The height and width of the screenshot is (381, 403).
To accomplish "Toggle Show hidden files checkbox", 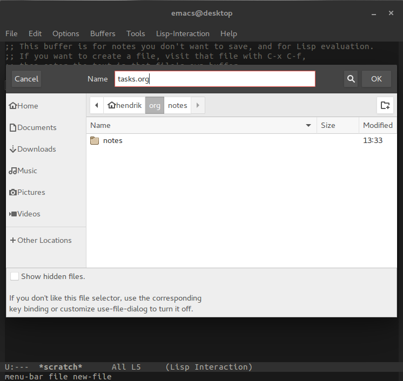I will 15,276.
